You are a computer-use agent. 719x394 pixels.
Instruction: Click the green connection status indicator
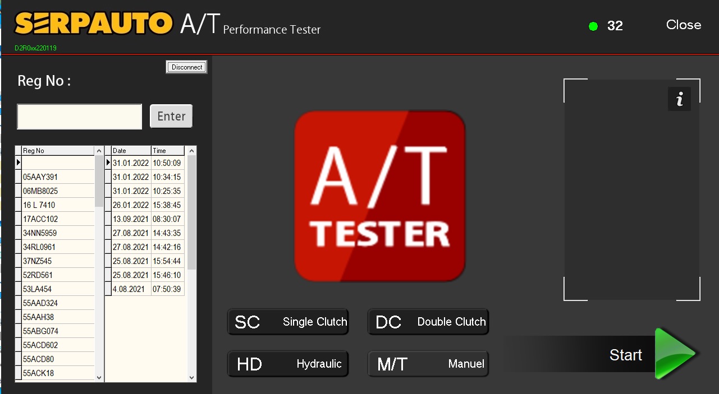(593, 26)
